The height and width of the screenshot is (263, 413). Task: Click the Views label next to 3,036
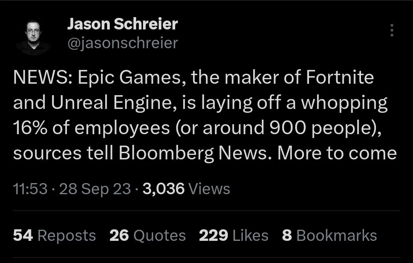pyautogui.click(x=208, y=188)
